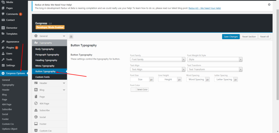Click the Letter Spacing input field
The height and width of the screenshot is (133, 279).
224,79
